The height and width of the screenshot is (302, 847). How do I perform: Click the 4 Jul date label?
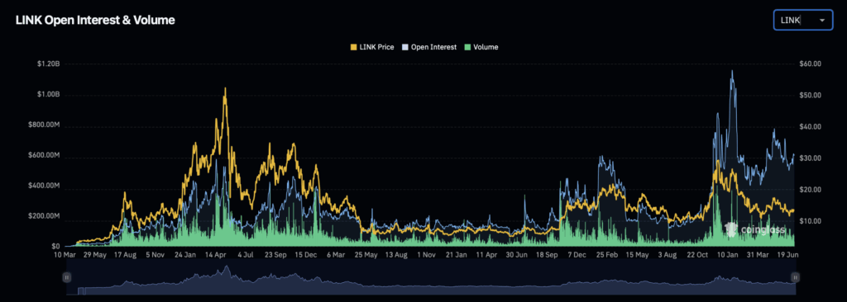(x=246, y=254)
